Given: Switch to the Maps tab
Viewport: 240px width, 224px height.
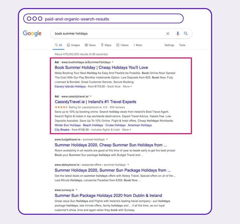Looking at the screenshot, I should point(106,45).
